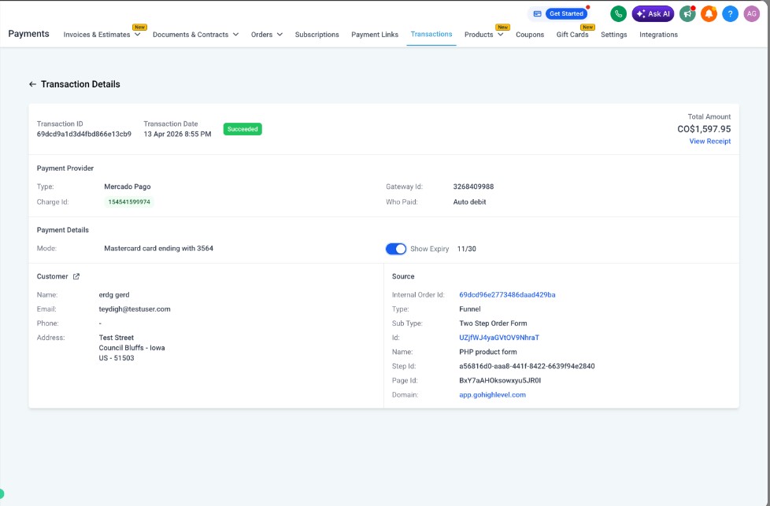Open the app.gohighlevel.com domain link
770x506 pixels.
click(493, 394)
